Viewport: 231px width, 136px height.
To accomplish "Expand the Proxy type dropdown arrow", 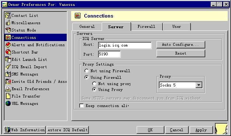I will (x=199, y=85).
